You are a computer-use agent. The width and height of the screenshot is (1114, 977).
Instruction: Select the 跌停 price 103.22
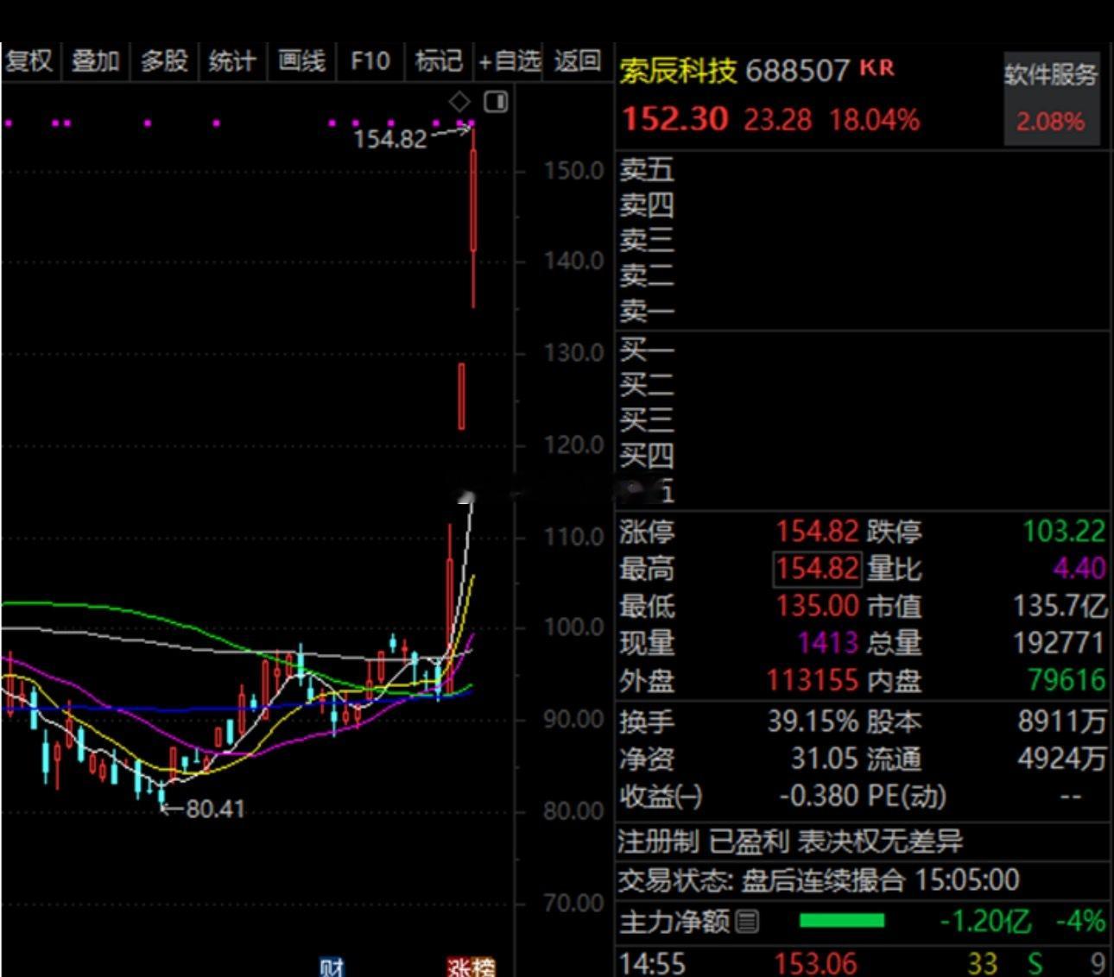(1064, 531)
